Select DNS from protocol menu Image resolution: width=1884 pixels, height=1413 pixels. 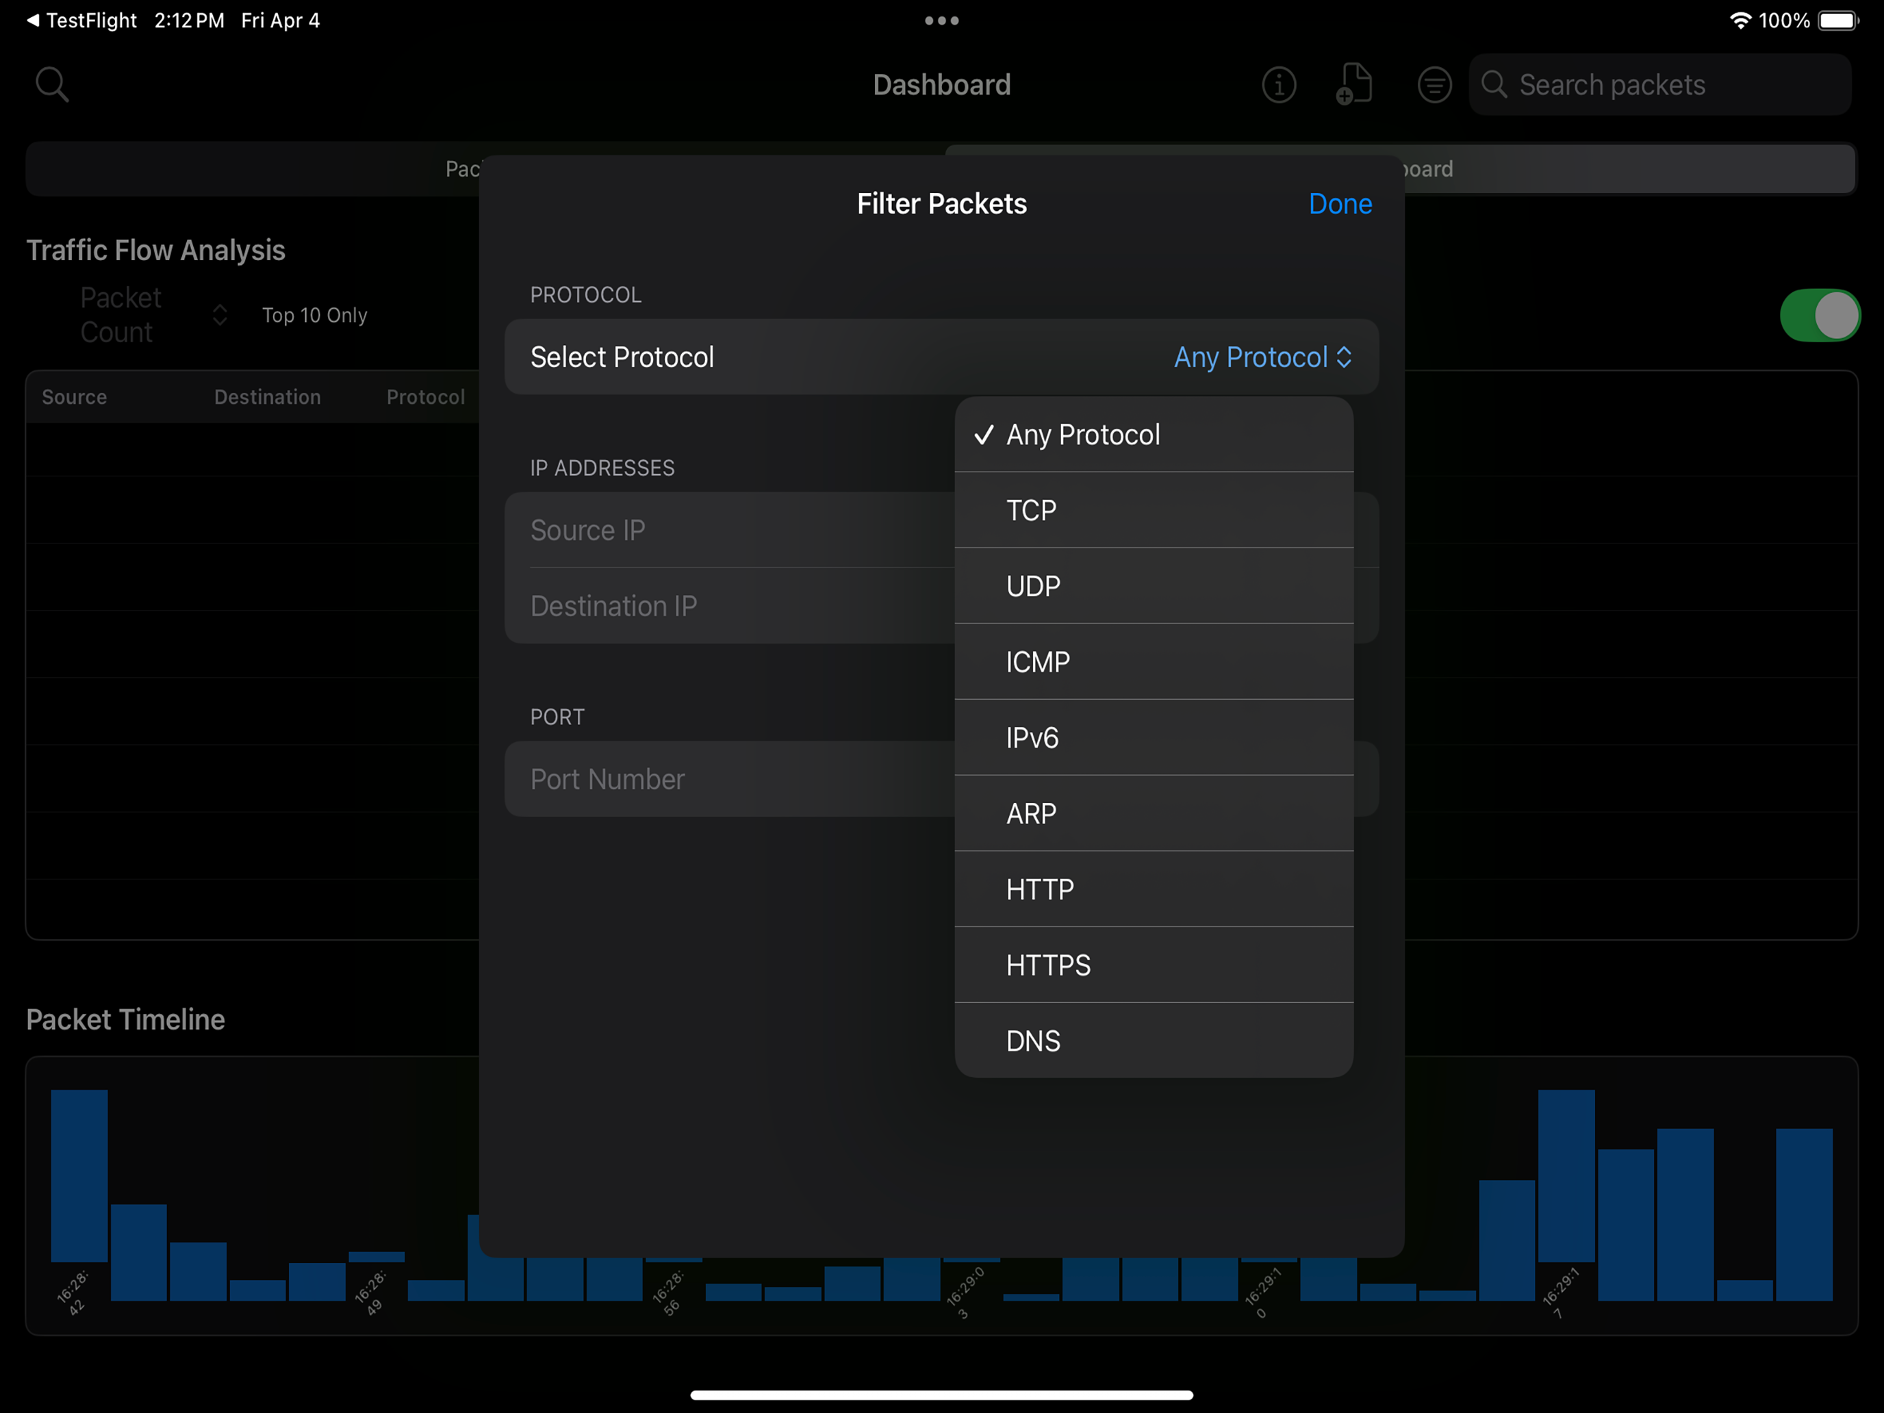[1154, 1041]
